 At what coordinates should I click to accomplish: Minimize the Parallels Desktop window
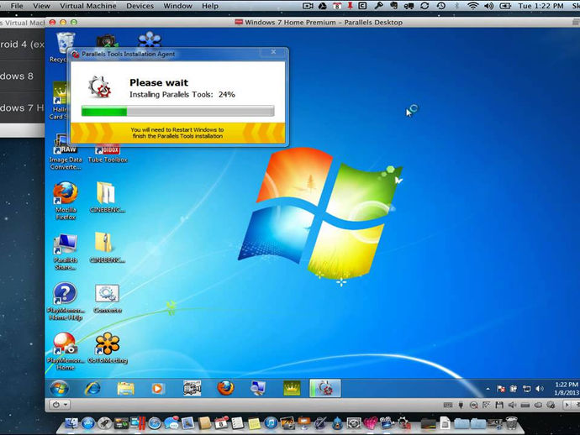click(63, 22)
